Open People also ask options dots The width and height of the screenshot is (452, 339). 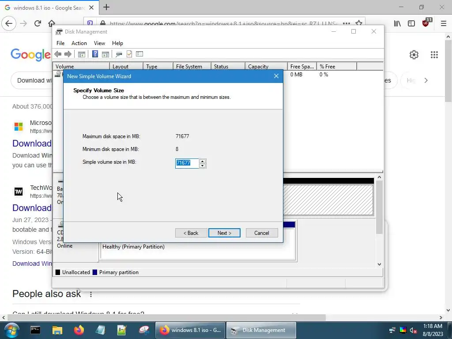pos(91,294)
